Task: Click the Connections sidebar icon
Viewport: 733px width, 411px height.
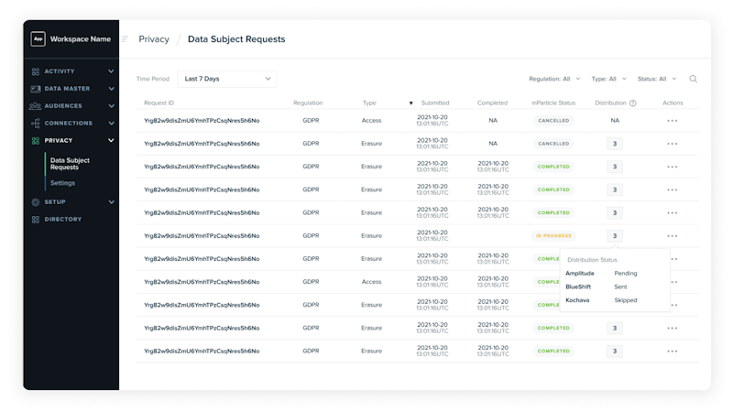Action: click(x=36, y=124)
